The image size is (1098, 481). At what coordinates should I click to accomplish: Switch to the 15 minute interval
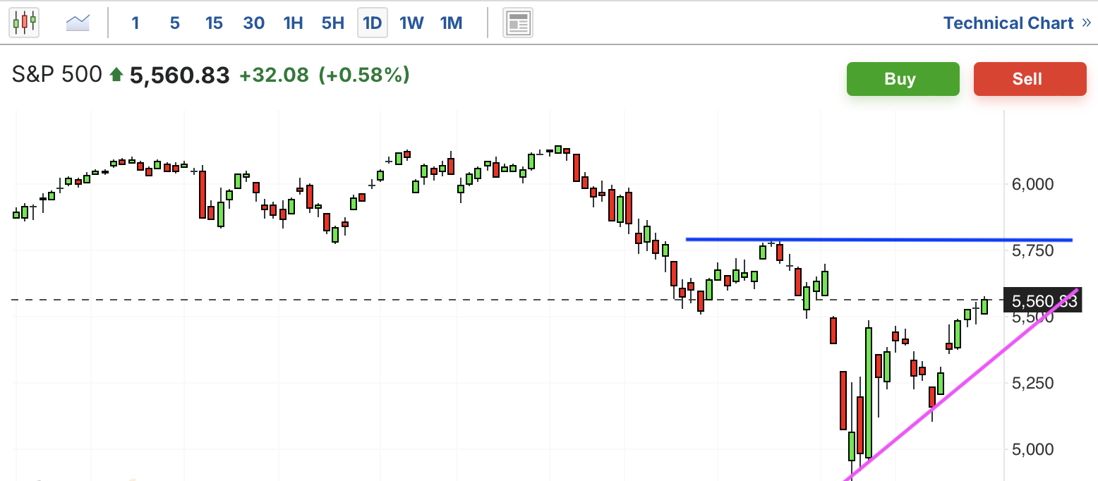pyautogui.click(x=214, y=23)
